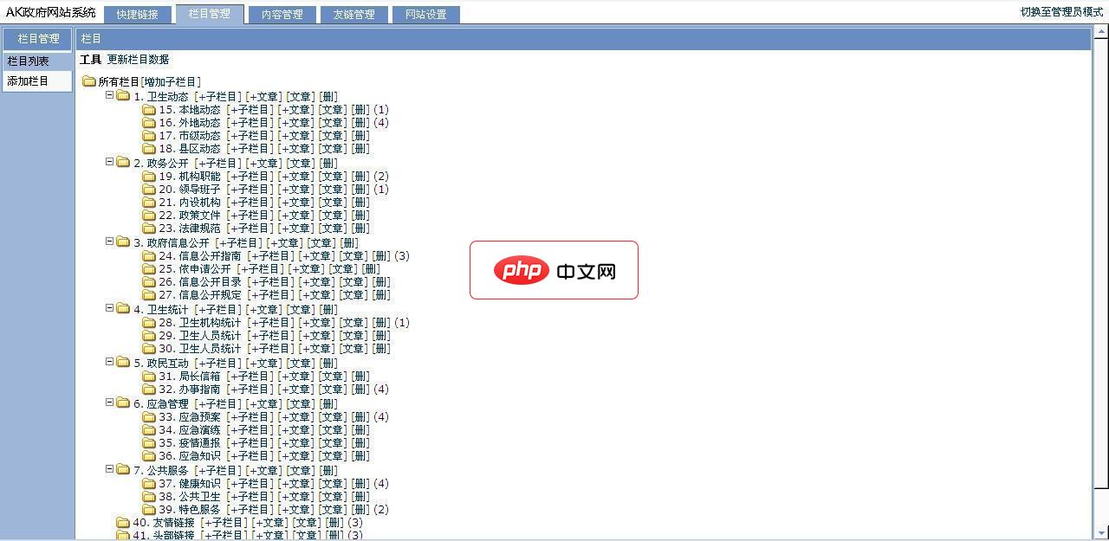Screen dimensions: 1109x541
Task: Click [增加子栏目] beside 所有栏目
Action: click(169, 81)
